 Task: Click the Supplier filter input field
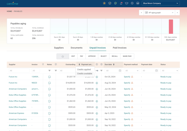19,71
